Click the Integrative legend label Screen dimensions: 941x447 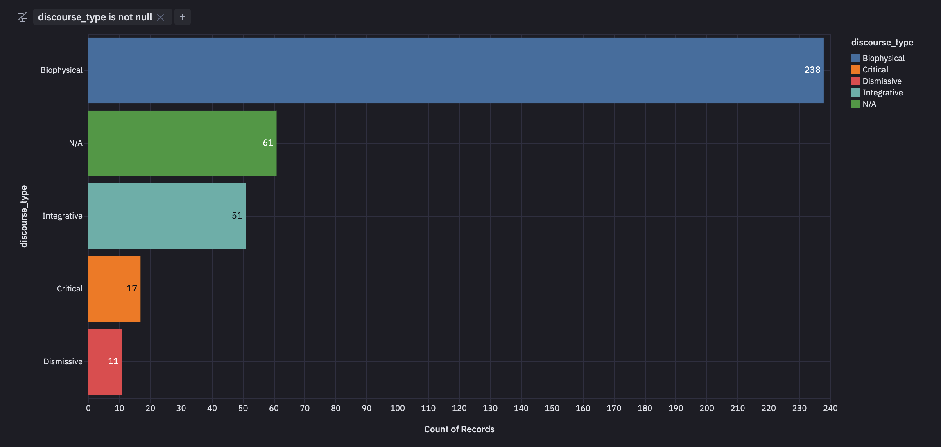(882, 93)
